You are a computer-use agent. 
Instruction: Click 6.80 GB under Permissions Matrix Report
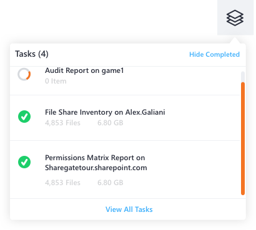(111, 183)
